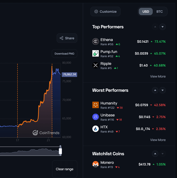Select the Monero coin name

[107, 163]
